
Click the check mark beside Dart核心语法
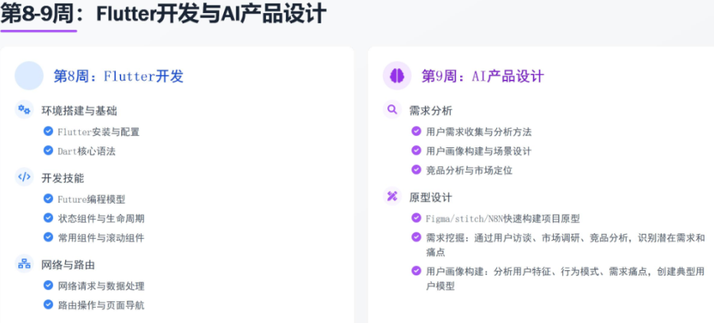48,150
